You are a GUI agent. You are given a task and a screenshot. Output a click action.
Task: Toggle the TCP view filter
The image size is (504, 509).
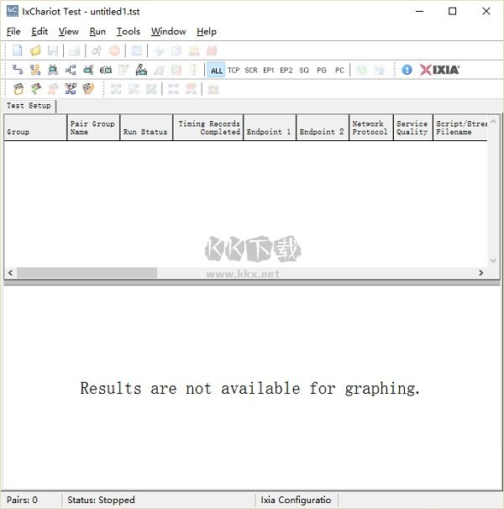click(234, 71)
